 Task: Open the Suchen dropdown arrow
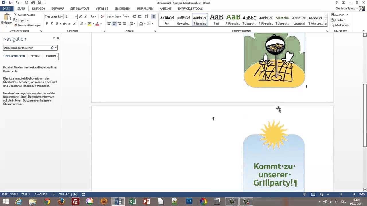pos(347,15)
